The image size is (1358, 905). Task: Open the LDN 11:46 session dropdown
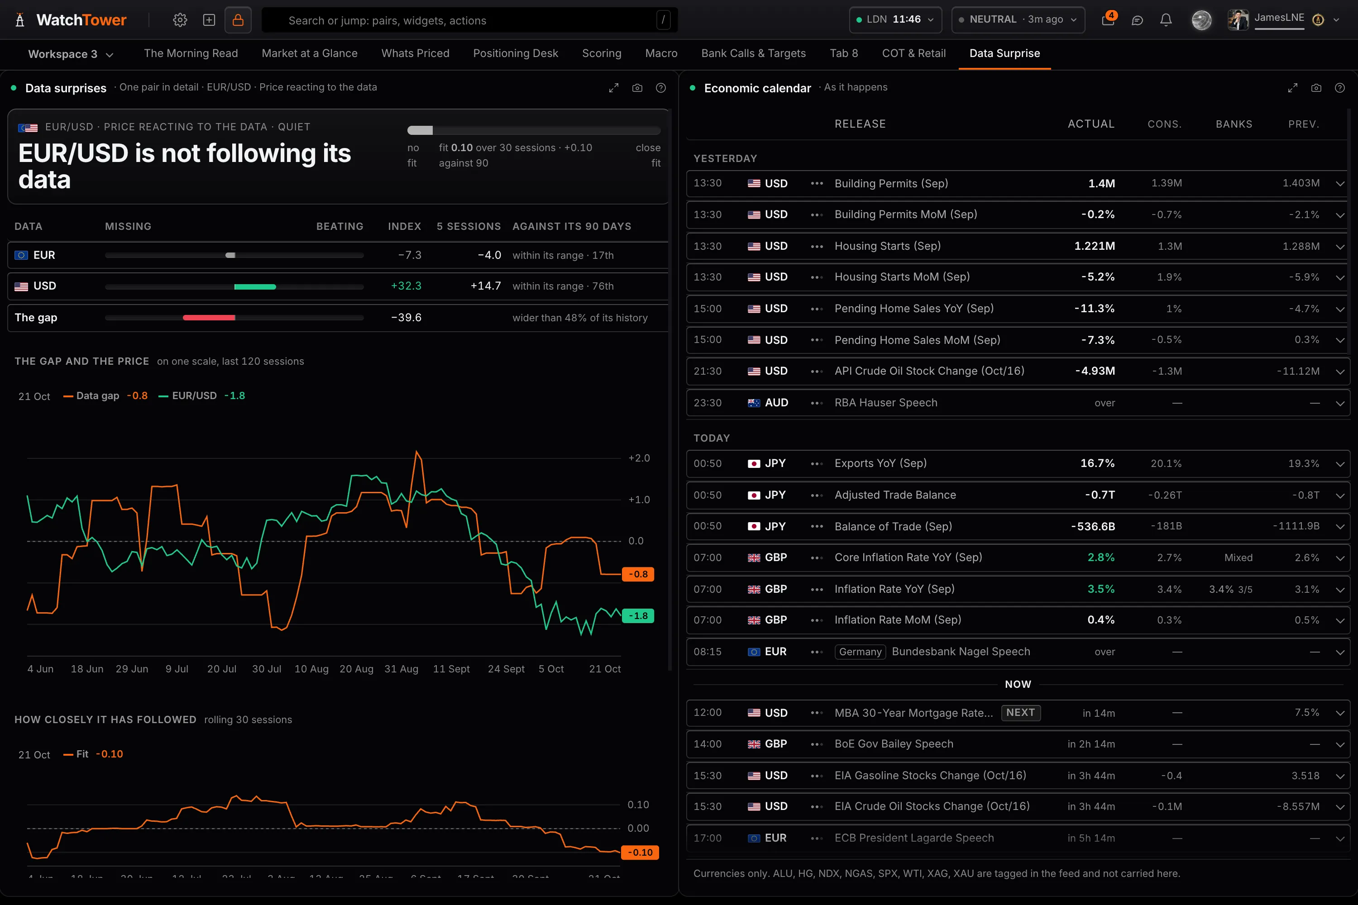895,19
